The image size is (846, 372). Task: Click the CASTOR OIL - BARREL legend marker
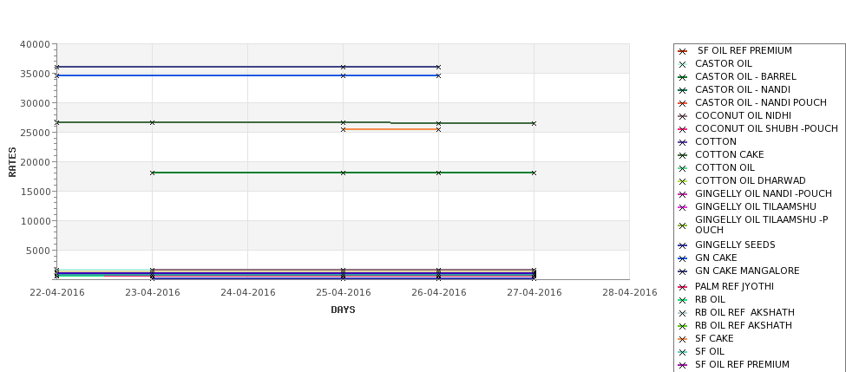(682, 77)
